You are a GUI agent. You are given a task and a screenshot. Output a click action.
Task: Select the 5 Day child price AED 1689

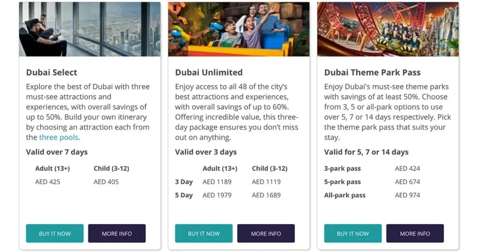(266, 195)
